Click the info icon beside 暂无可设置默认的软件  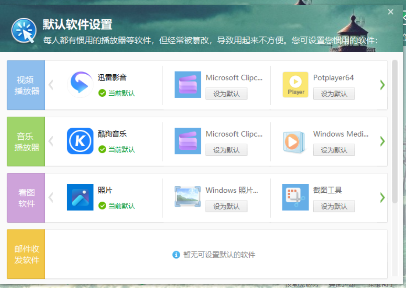(x=176, y=255)
